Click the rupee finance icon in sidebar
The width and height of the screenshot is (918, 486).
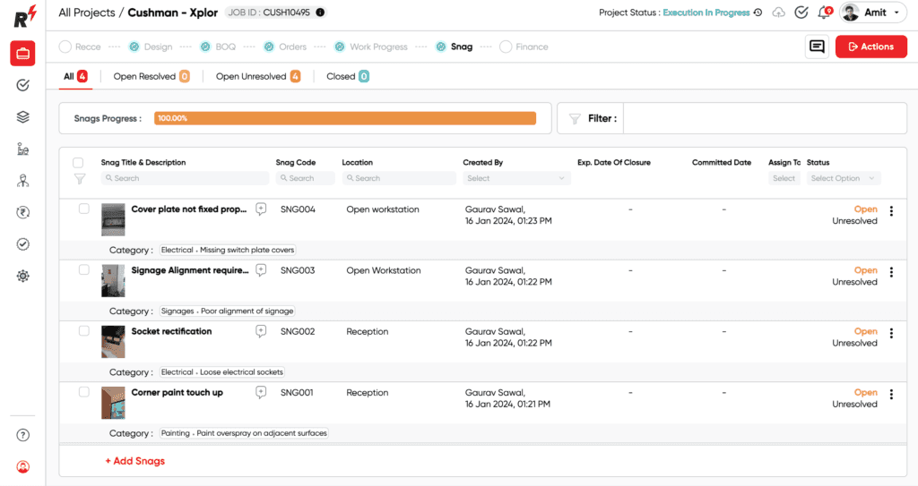point(22,212)
